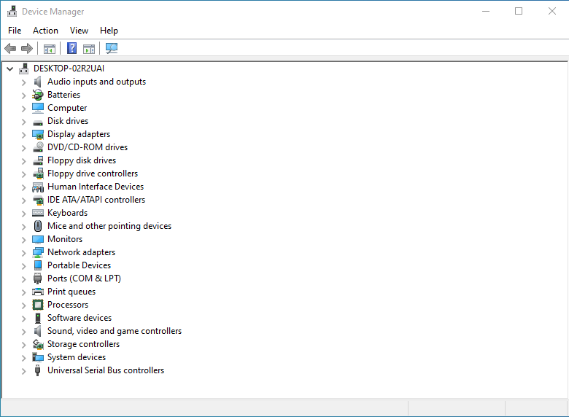This screenshot has width=569, height=417.
Task: Select the DESKTOP-02R2UAI computer name
Action: pyautogui.click(x=69, y=69)
